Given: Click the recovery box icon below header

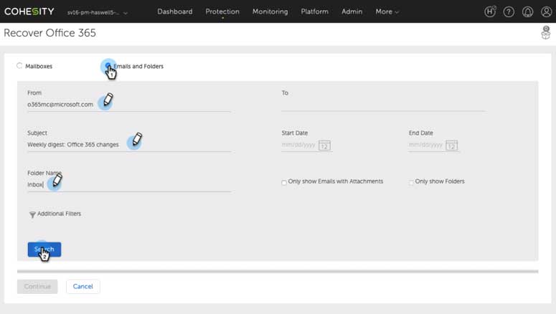Looking at the screenshot, I should pos(545,34).
